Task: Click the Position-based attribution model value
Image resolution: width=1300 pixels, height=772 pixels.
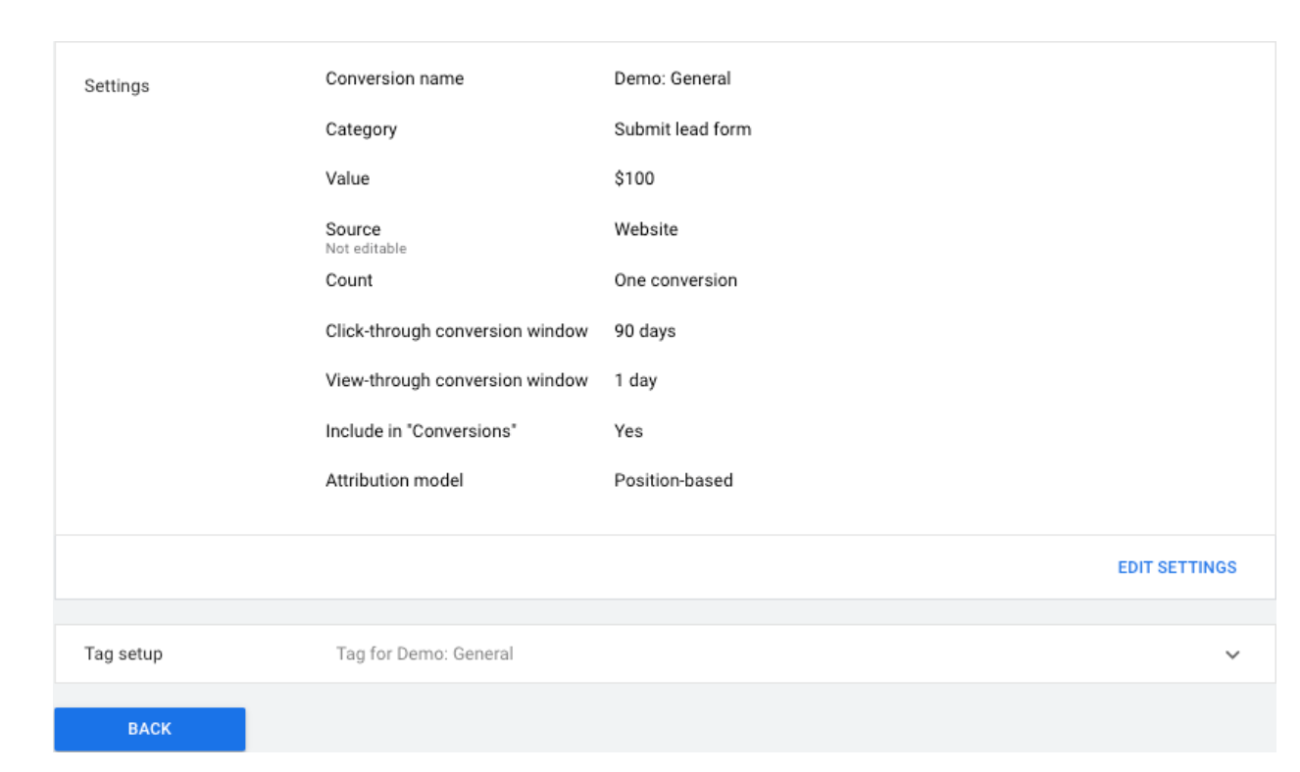Action: (x=672, y=481)
